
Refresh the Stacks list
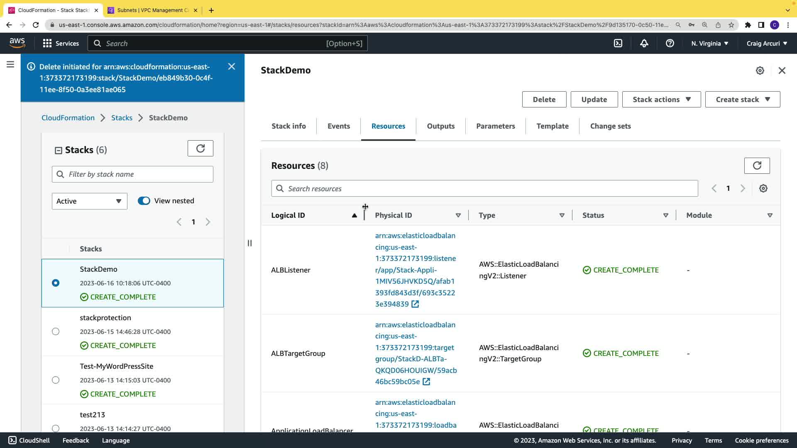point(200,149)
